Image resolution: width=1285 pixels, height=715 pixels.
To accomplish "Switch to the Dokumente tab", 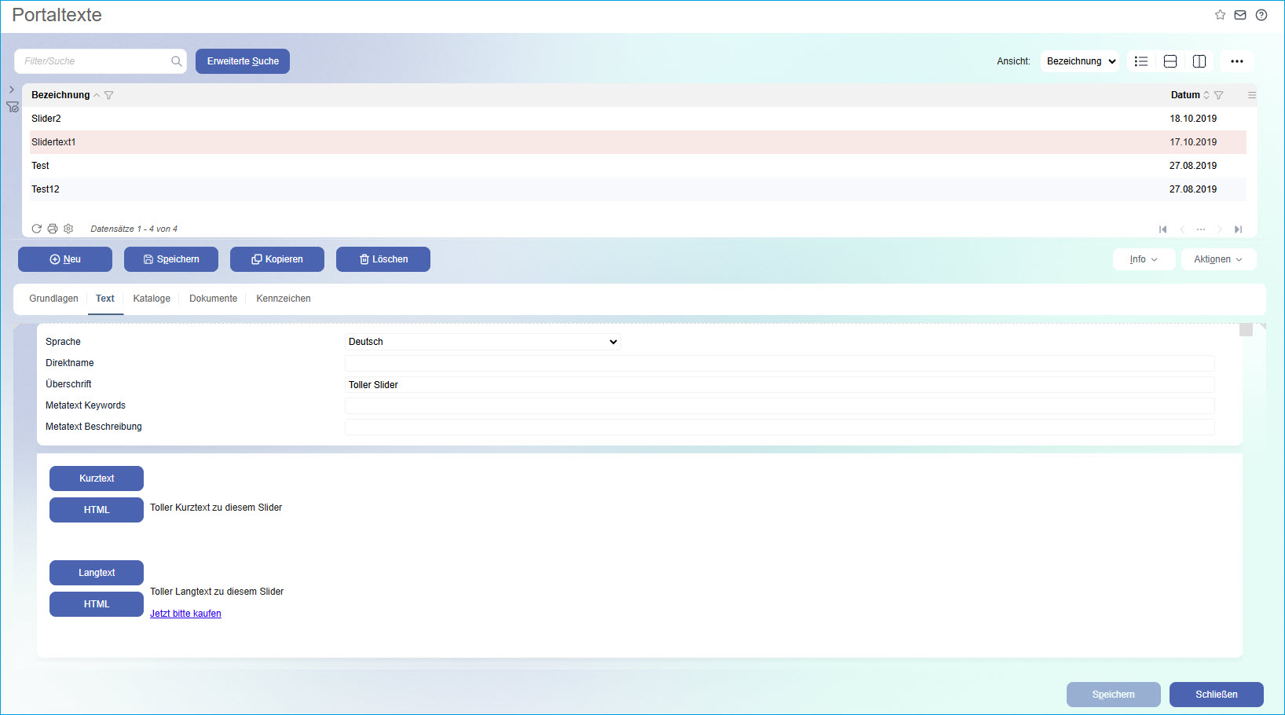I will click(213, 299).
